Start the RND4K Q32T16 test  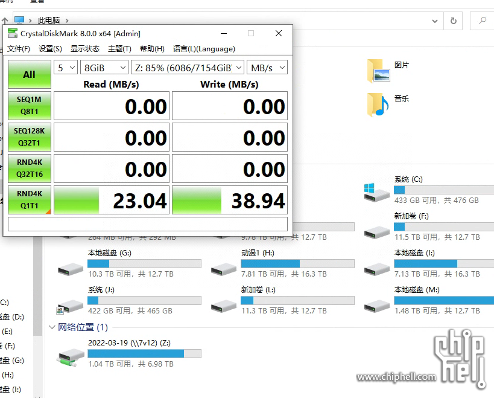(30, 169)
